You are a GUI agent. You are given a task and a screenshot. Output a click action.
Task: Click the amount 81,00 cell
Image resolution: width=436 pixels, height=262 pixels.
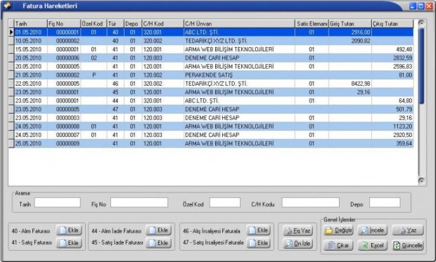coord(392,75)
